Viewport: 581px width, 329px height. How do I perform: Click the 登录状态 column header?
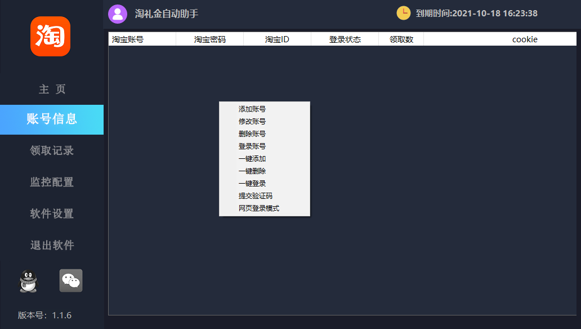[345, 39]
